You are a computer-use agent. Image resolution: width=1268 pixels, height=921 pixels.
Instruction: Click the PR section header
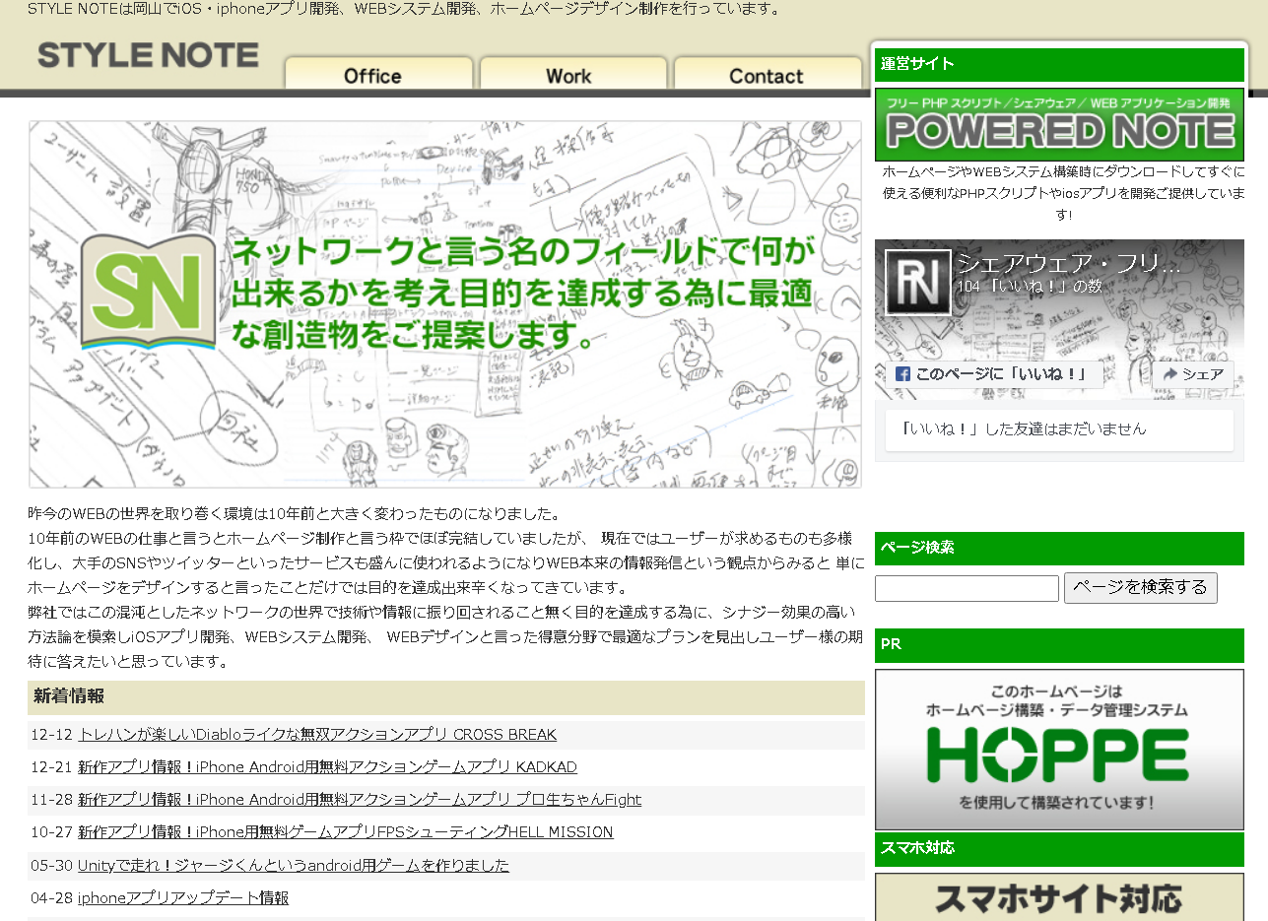(1059, 645)
